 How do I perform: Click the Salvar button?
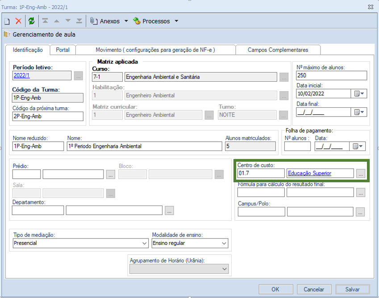coord(352,290)
